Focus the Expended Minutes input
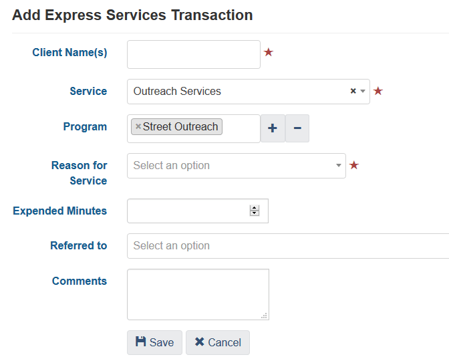 tap(187, 211)
